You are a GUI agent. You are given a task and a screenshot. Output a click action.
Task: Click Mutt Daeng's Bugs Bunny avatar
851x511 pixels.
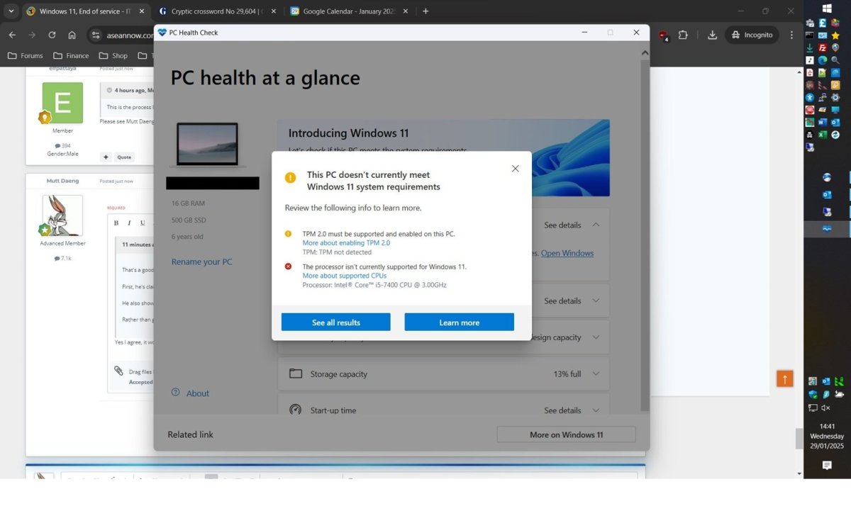pyautogui.click(x=62, y=215)
